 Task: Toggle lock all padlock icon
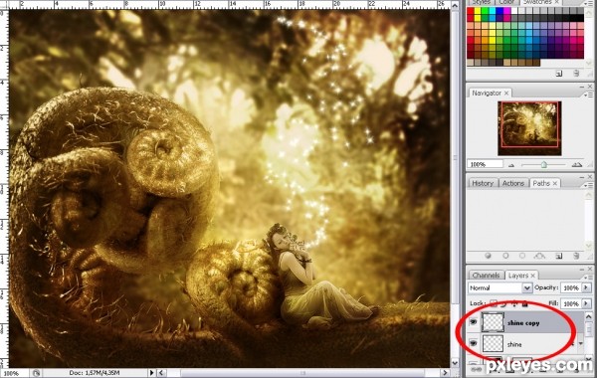click(x=525, y=303)
